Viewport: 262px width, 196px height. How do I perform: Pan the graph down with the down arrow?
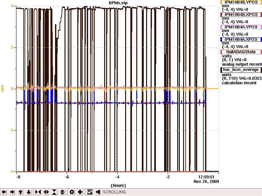click(28, 192)
